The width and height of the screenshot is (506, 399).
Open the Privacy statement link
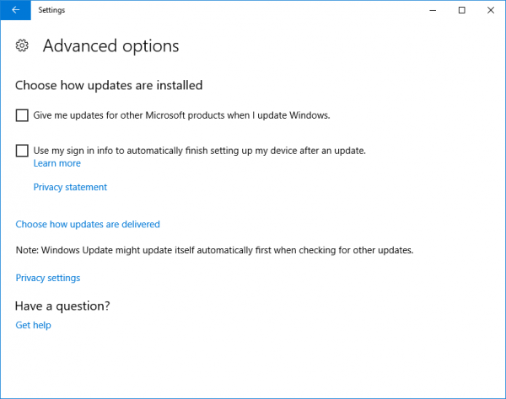[70, 187]
